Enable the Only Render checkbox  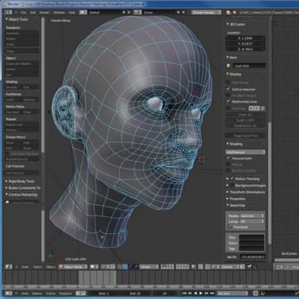(228, 83)
